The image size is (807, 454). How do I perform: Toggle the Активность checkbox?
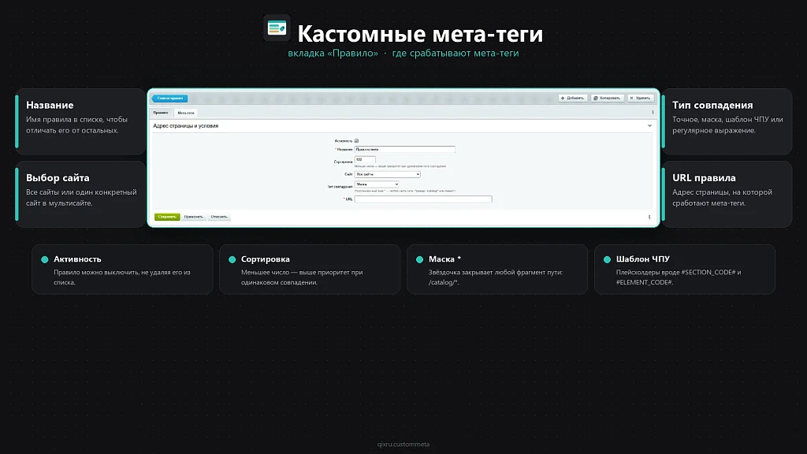pyautogui.click(x=356, y=140)
